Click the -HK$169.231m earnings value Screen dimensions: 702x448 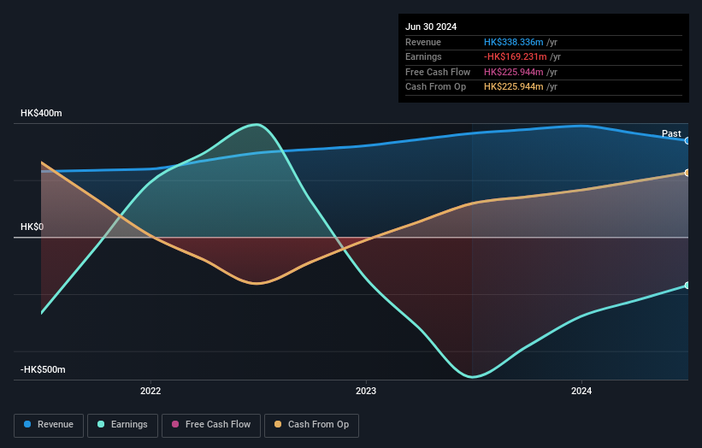click(516, 56)
